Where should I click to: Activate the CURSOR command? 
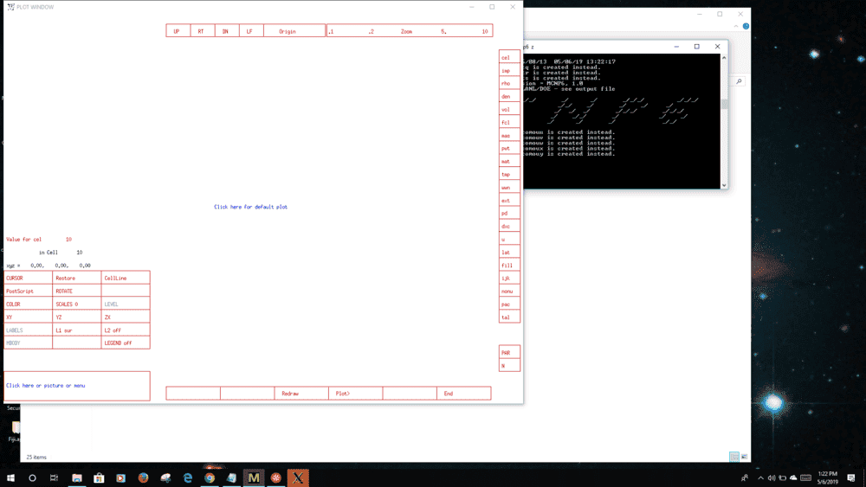click(x=29, y=278)
